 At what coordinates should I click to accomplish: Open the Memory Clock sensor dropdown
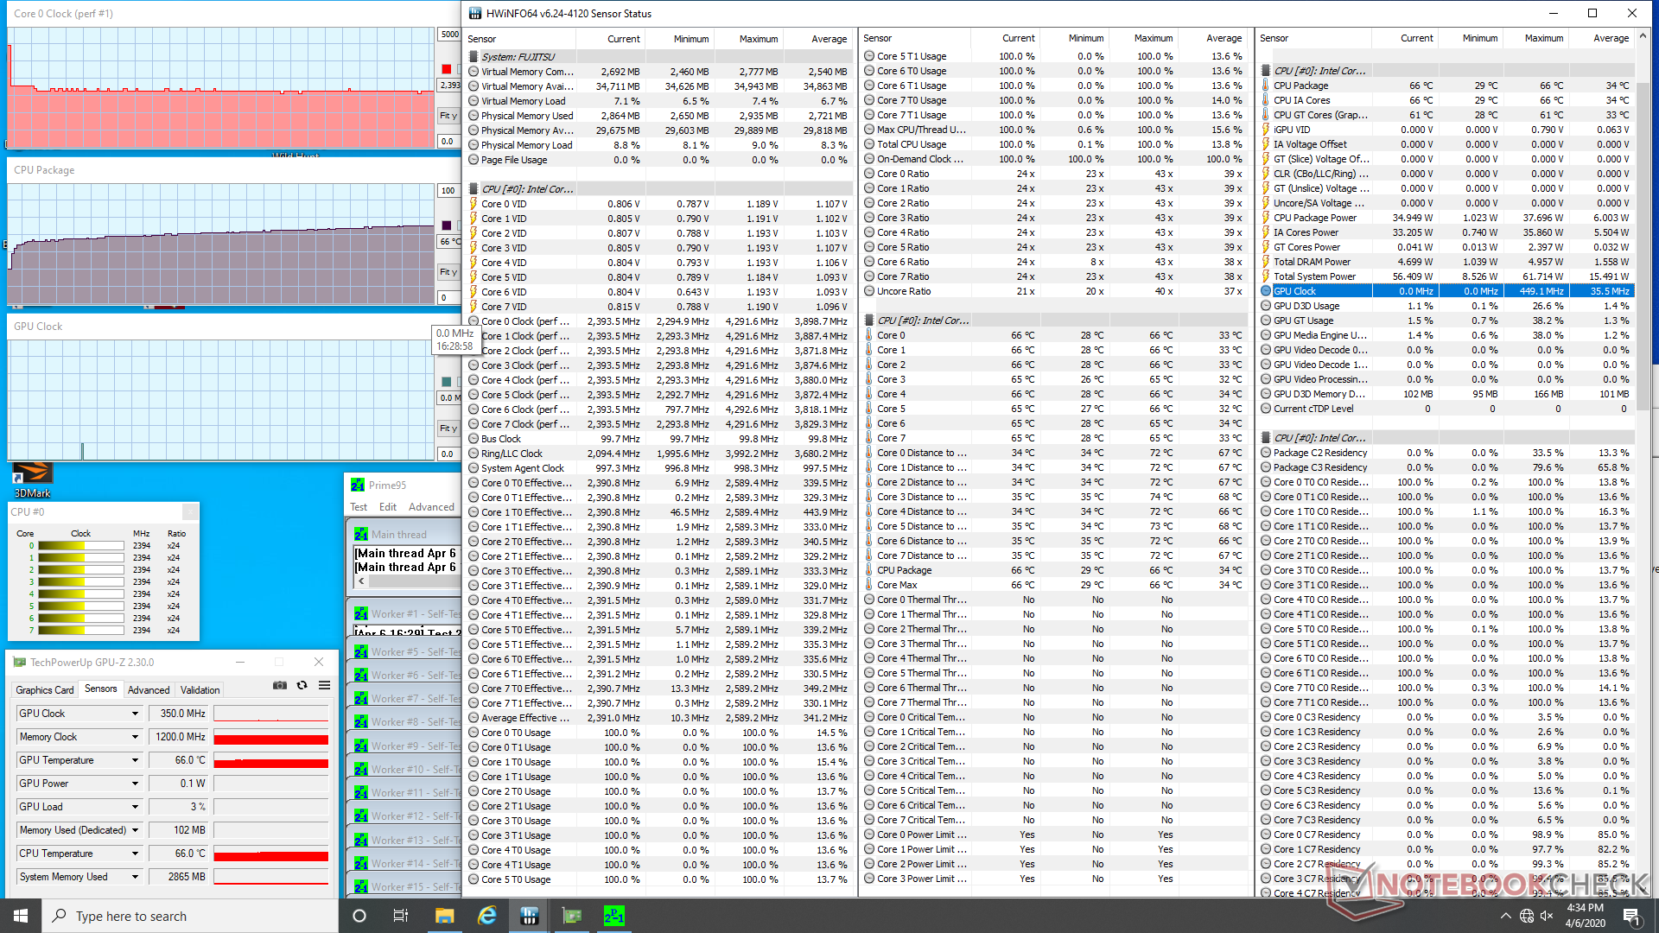(135, 737)
